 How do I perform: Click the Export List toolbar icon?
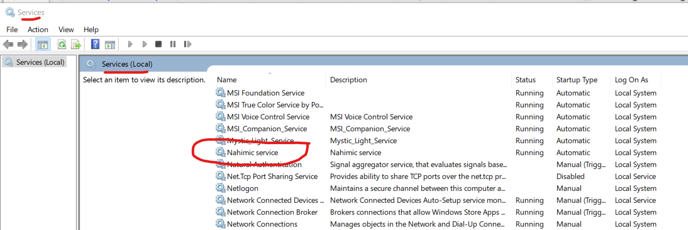76,44
